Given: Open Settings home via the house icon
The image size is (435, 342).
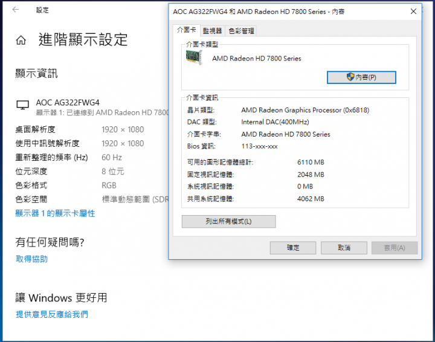Looking at the screenshot, I should pos(21,40).
